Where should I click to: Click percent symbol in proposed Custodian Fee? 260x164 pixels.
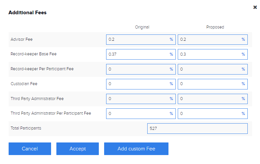[x=243, y=84]
